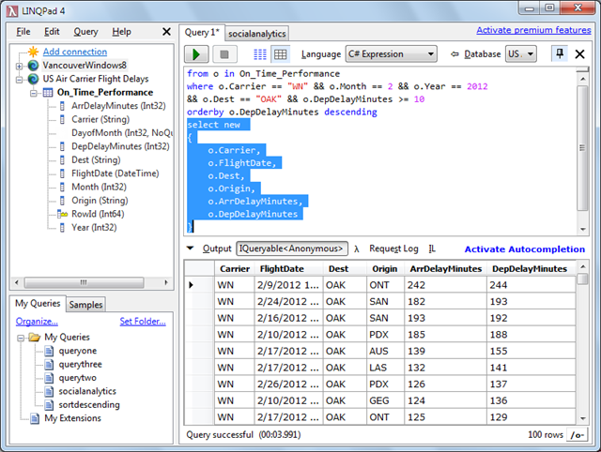Click the column icon of ArrDelayMinutes

62,106
